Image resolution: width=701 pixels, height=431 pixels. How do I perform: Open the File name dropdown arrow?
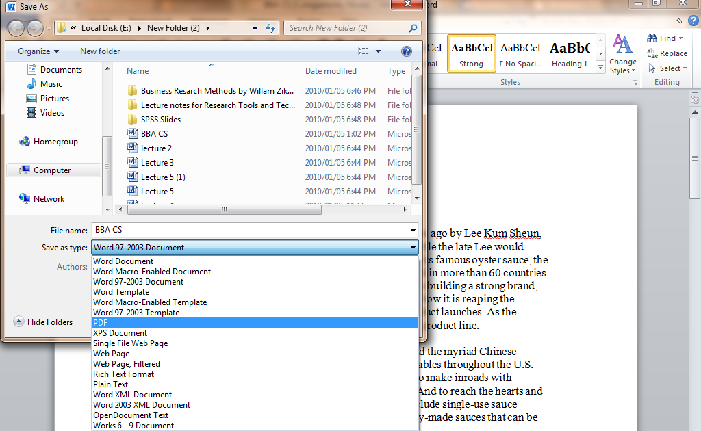[x=413, y=231]
